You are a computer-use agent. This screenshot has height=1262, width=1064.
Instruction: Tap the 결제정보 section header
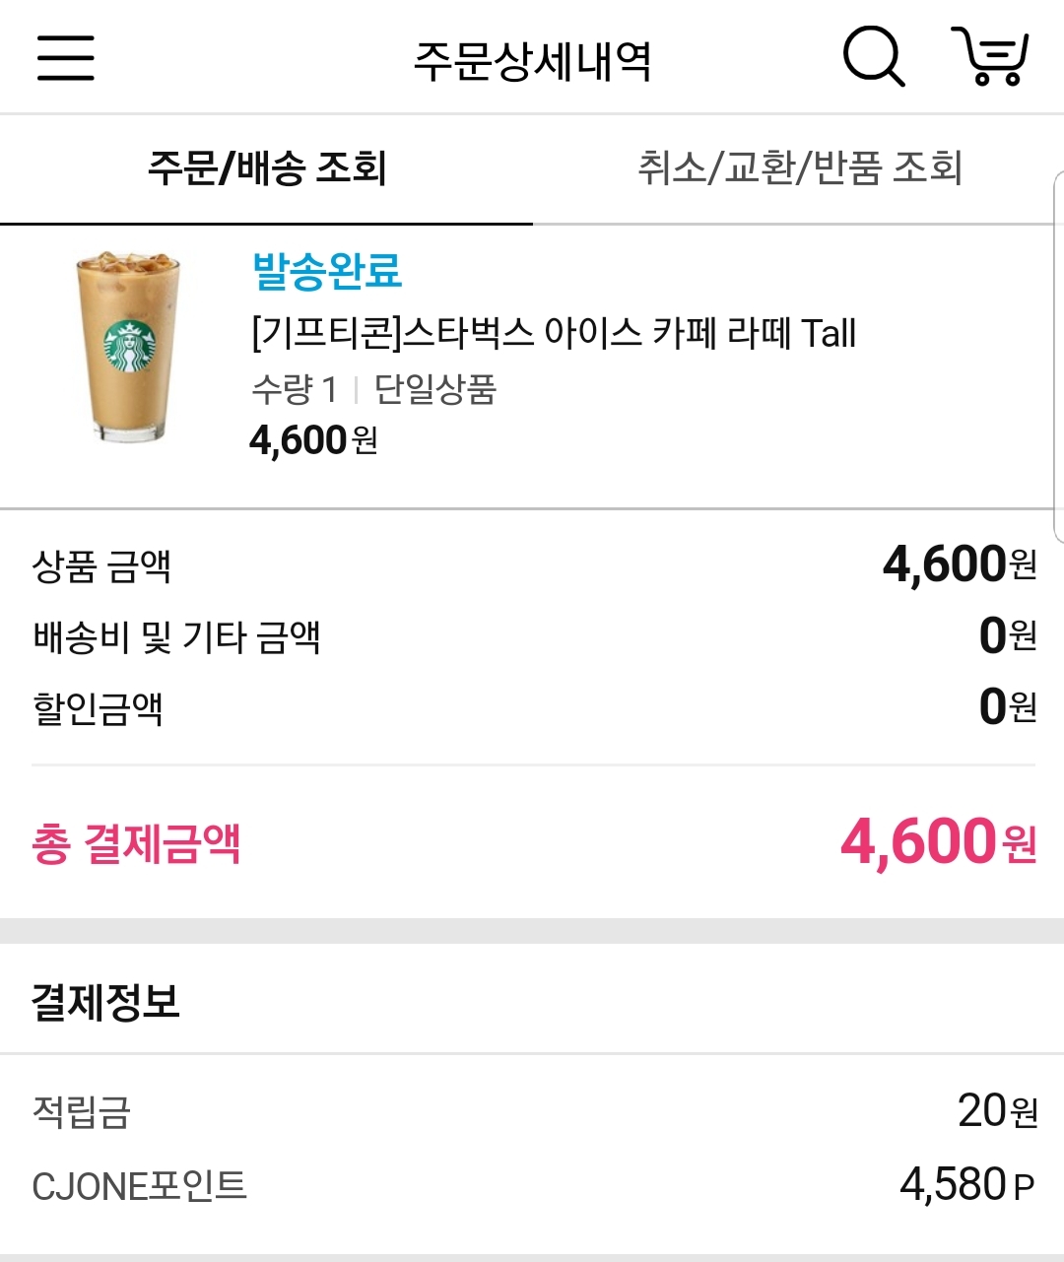tap(105, 1002)
